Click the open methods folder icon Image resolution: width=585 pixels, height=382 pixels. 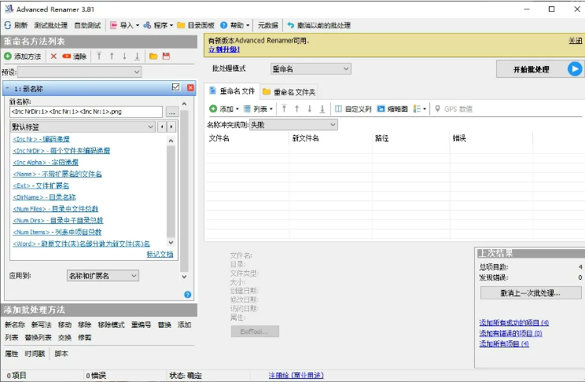click(x=153, y=57)
